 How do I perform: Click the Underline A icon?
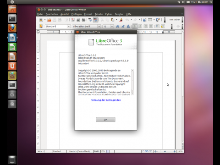128,26
